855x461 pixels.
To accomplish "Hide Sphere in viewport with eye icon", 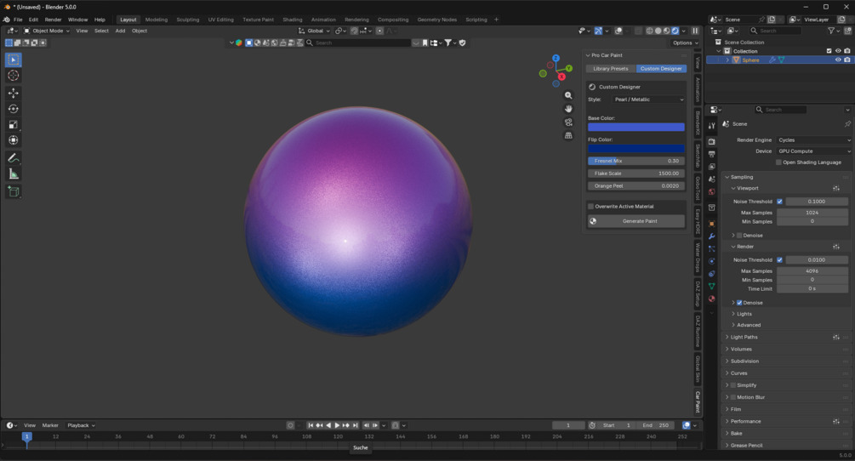I will pos(838,60).
